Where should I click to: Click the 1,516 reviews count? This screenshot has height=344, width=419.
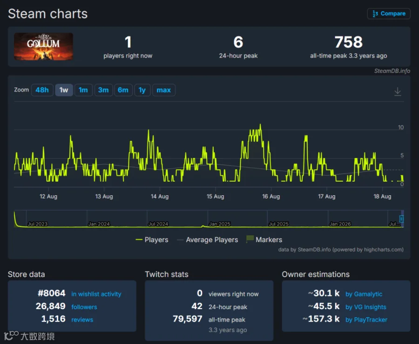pyautogui.click(x=53, y=318)
